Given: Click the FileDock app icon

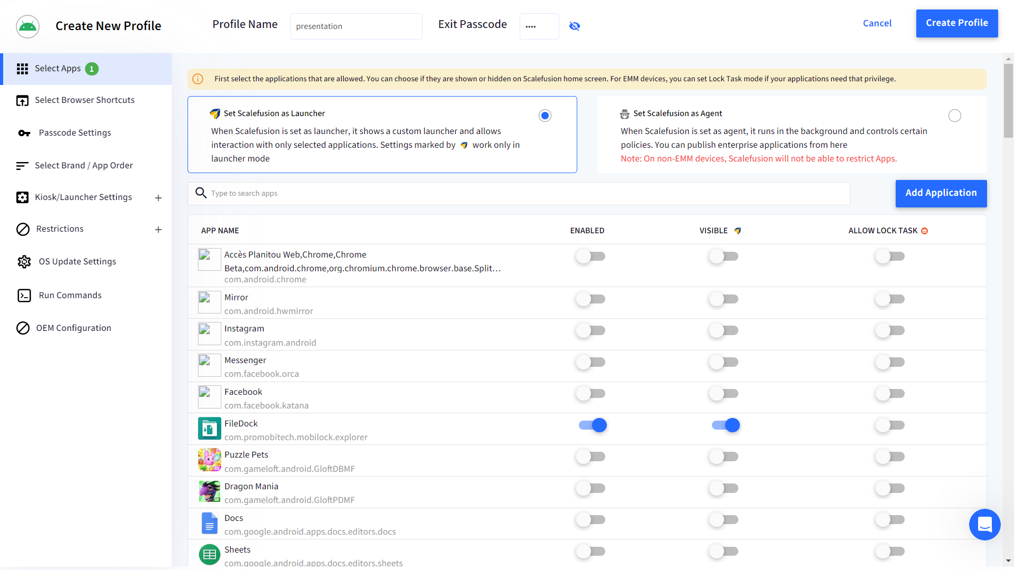Looking at the screenshot, I should tap(209, 429).
